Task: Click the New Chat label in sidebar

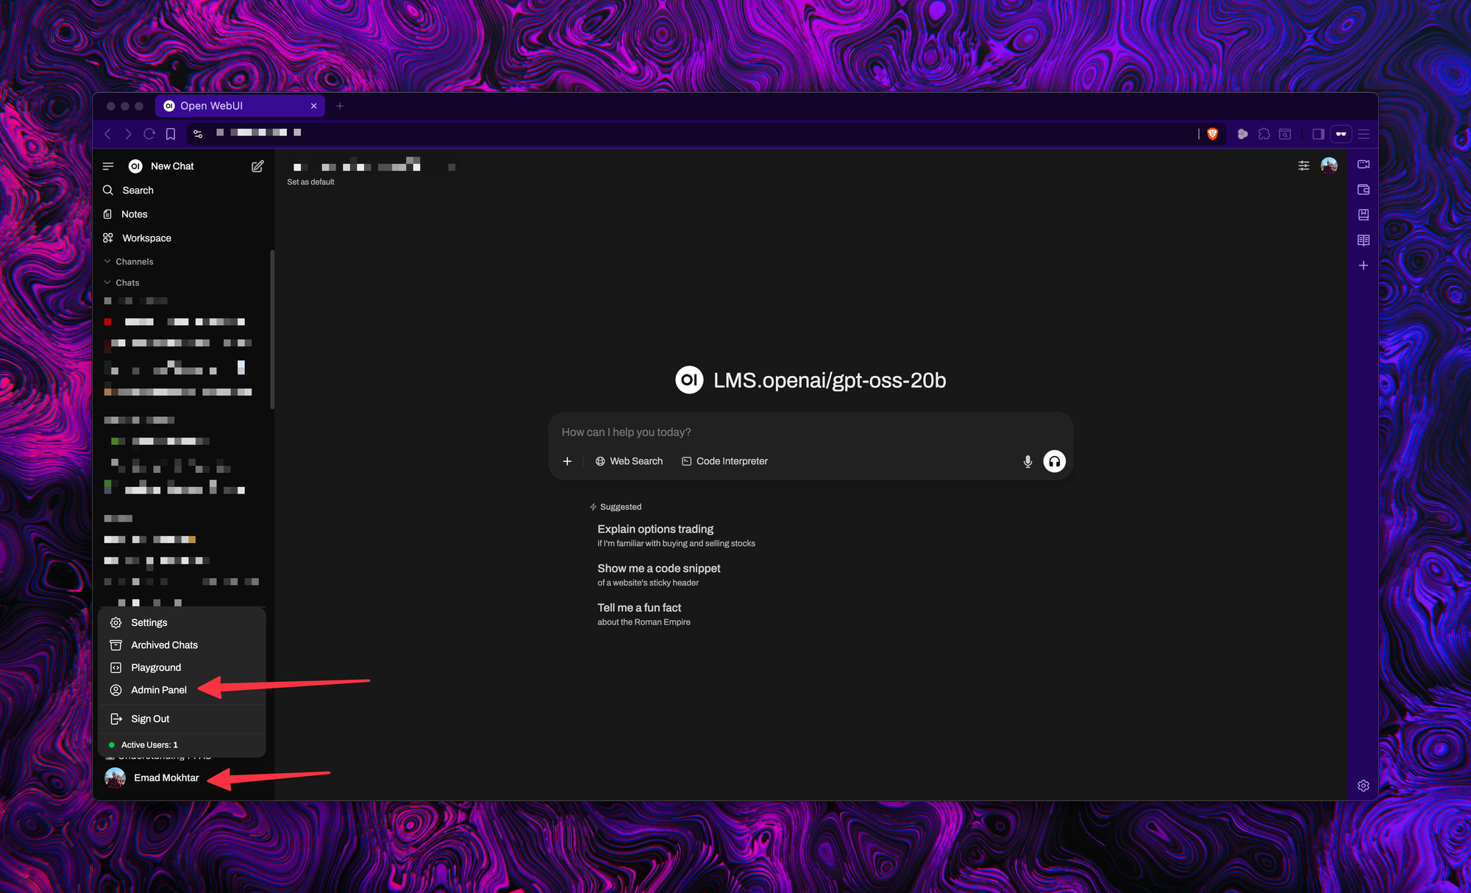Action: click(172, 166)
